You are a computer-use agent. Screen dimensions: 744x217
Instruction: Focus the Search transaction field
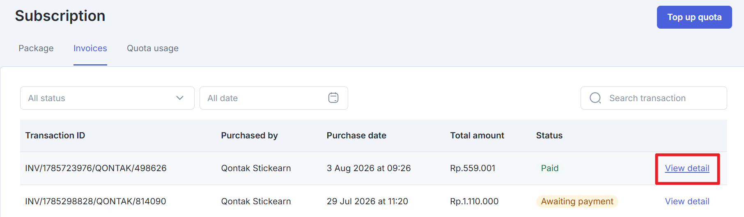[x=654, y=98]
